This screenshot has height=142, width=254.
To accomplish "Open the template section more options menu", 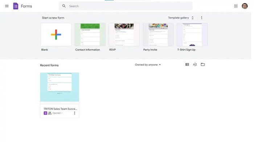I will point(201,18).
